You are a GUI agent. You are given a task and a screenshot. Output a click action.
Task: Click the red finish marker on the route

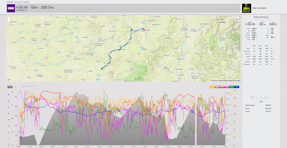[143, 30]
